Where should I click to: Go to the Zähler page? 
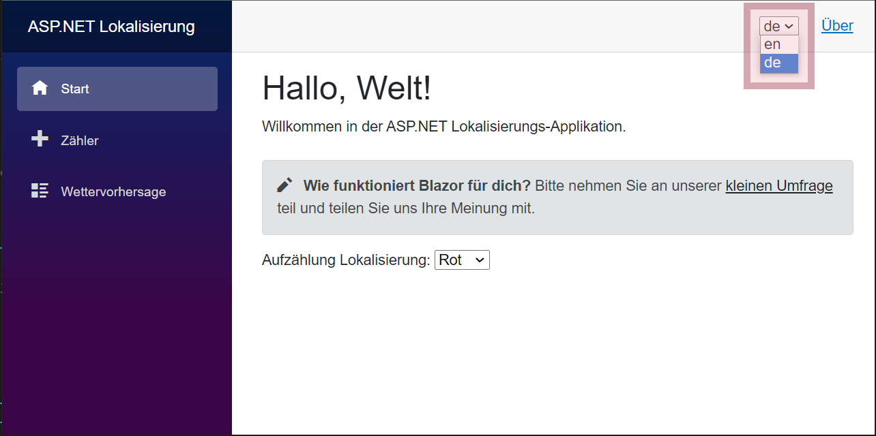[x=80, y=140]
